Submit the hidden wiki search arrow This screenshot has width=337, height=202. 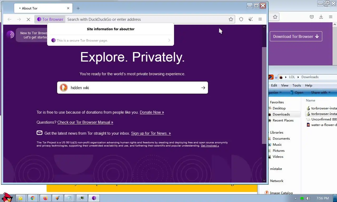pos(203,88)
